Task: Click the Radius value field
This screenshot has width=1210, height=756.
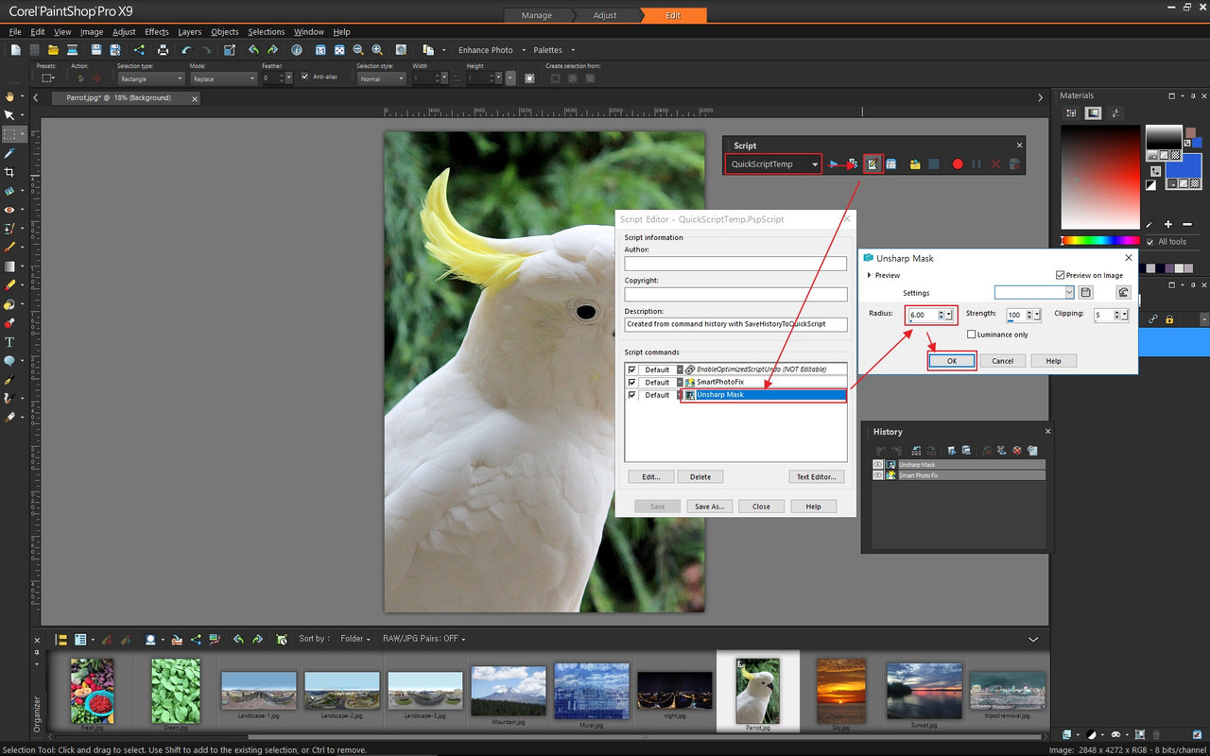Action: (x=923, y=315)
